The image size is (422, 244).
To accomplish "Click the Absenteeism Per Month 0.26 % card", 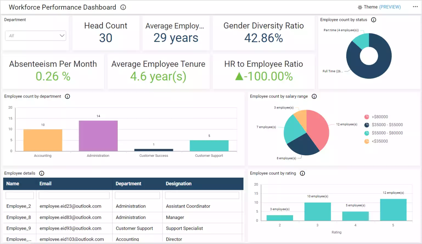I will pyautogui.click(x=53, y=71).
